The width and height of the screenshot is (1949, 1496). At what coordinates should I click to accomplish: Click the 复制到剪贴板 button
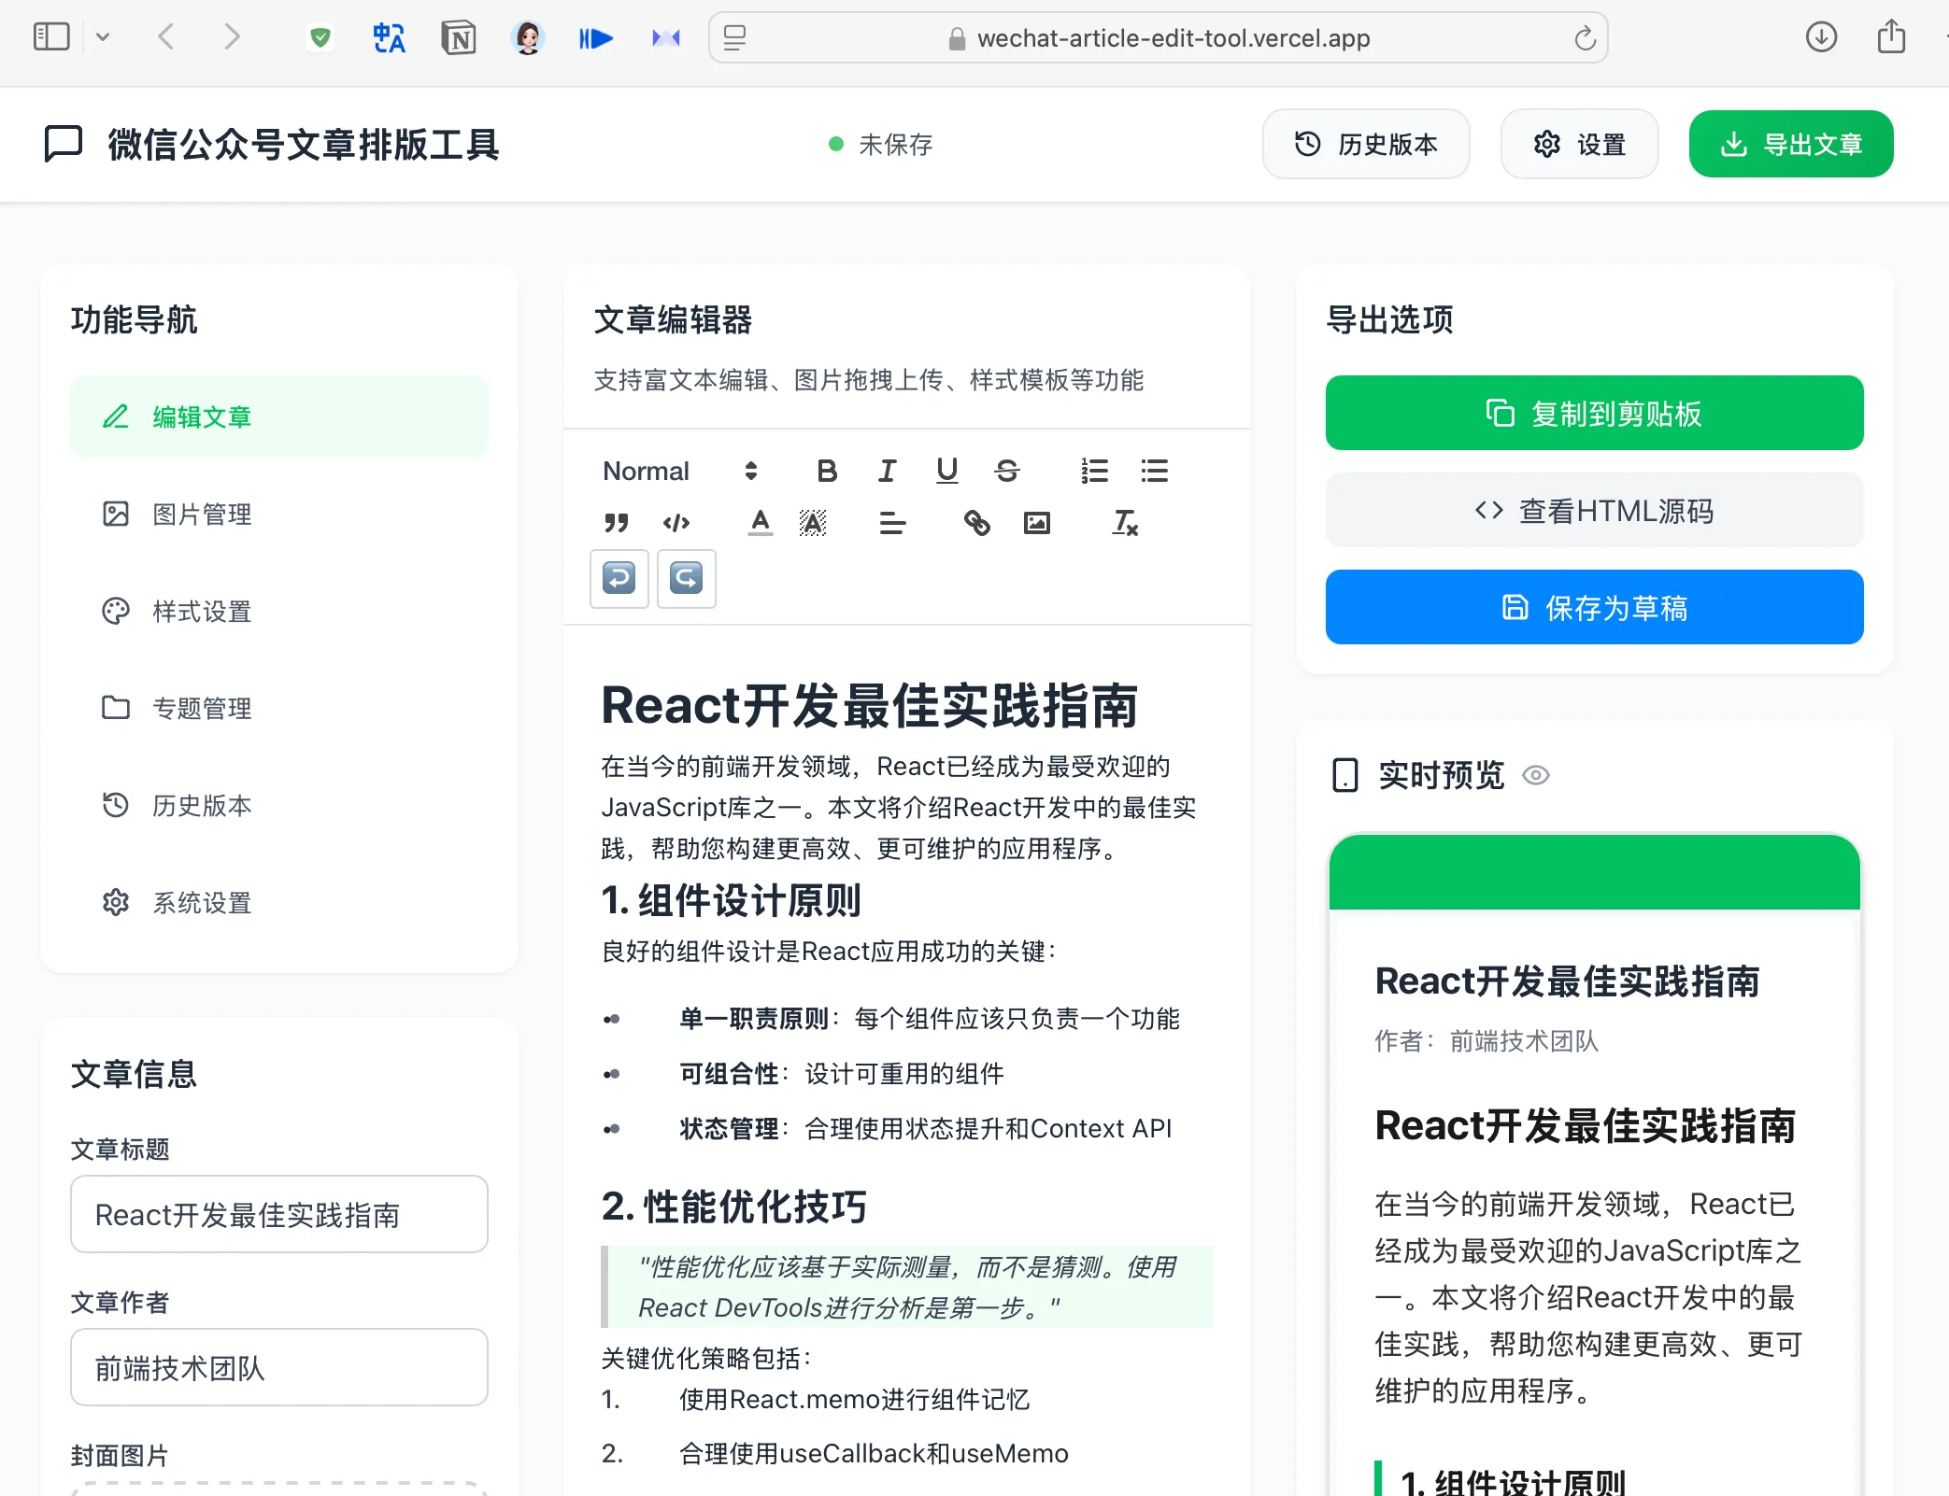coord(1593,413)
